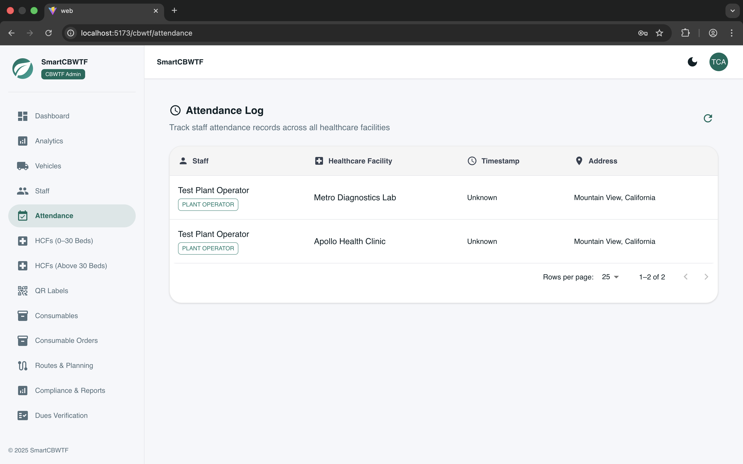The width and height of the screenshot is (743, 464).
Task: Click the Staff people icon
Action: click(22, 190)
